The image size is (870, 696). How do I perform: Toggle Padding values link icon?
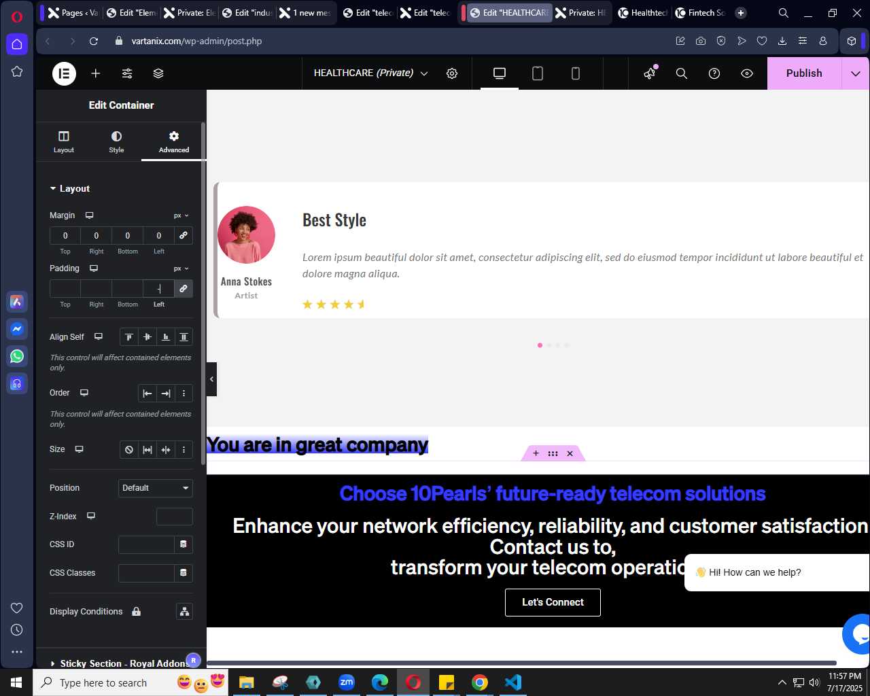click(x=184, y=288)
